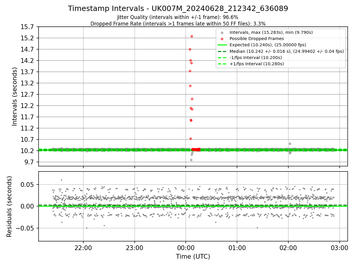Click legend entry "Intervals, max (15.283s), min (9.790s)"

coord(271,32)
